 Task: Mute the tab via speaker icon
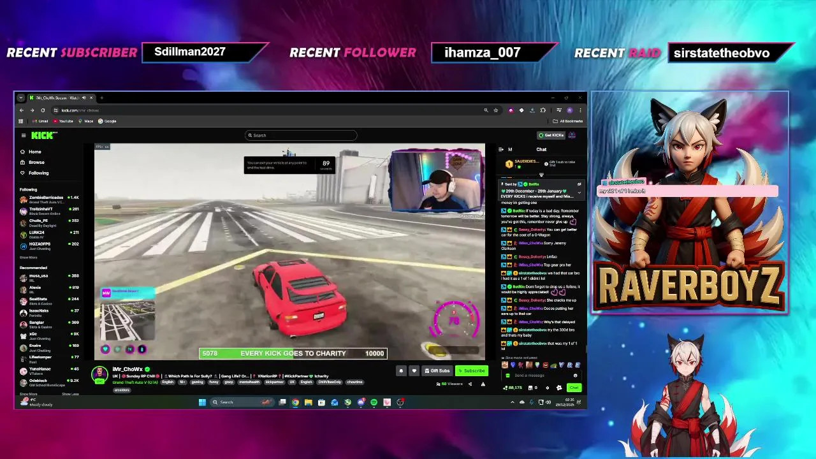84,98
